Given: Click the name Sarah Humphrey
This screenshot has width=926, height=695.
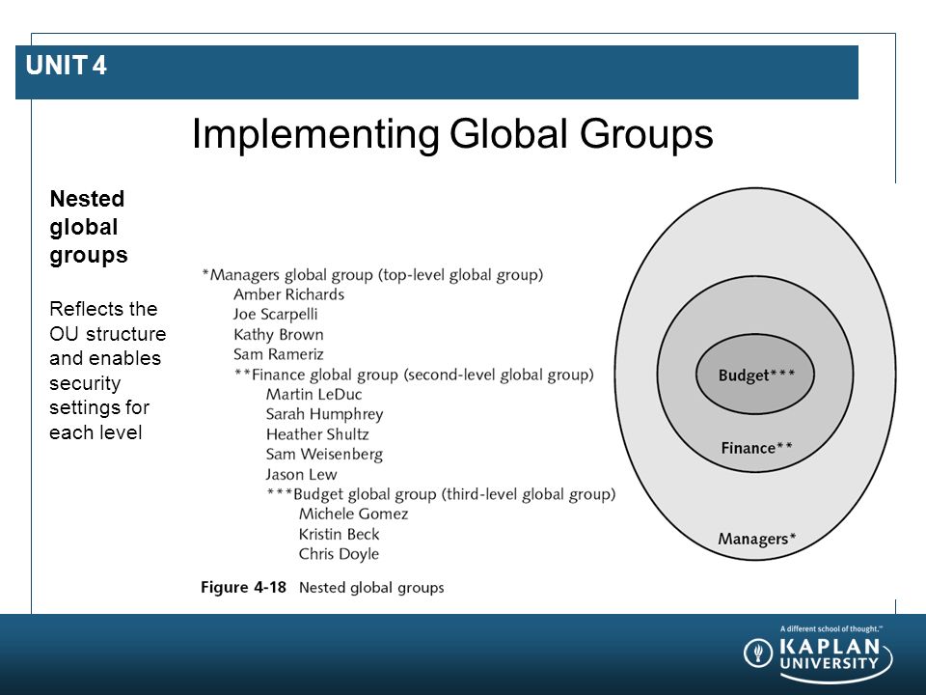Looking at the screenshot, I should coord(324,414).
